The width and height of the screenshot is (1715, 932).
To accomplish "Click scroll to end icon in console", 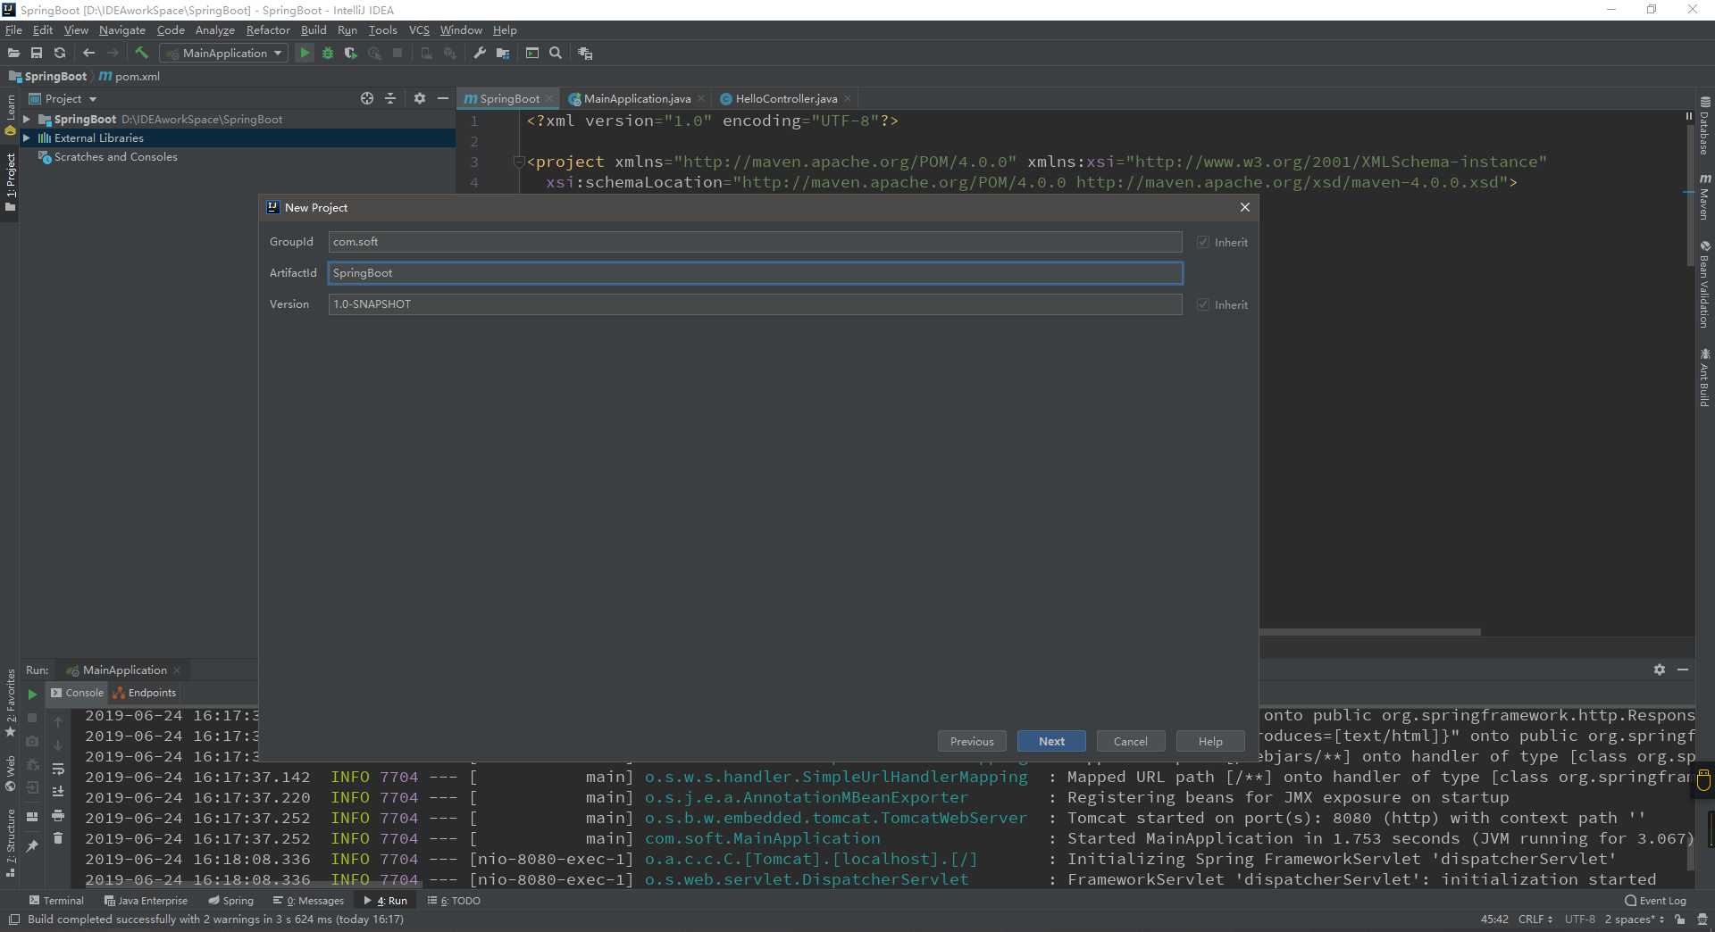I will click(x=58, y=792).
